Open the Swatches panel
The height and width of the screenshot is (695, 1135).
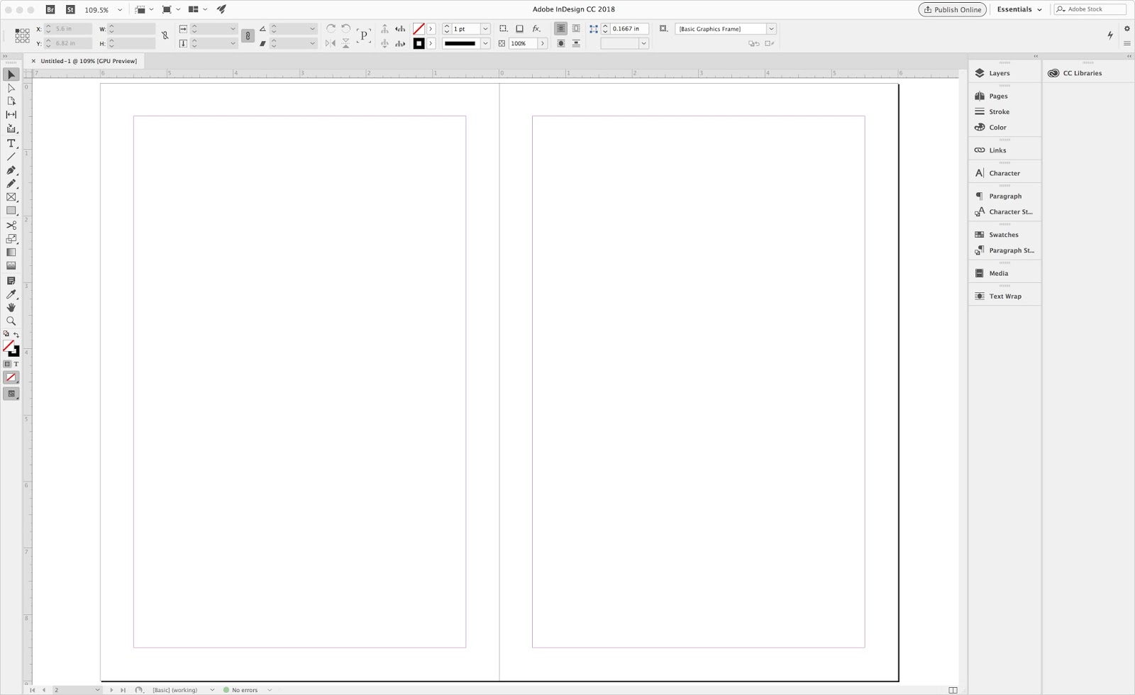(1002, 234)
